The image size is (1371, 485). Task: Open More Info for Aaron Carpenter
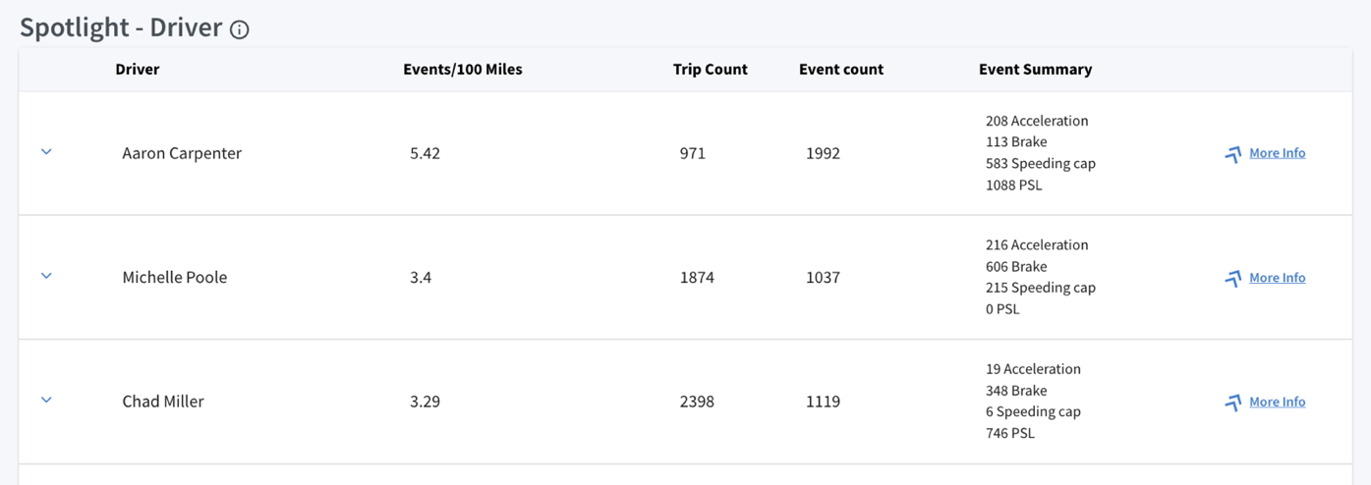pos(1277,153)
